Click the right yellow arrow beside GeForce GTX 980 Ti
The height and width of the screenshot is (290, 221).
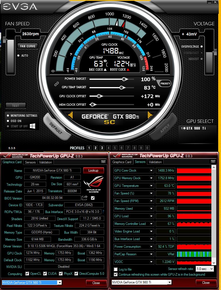coord(150,115)
